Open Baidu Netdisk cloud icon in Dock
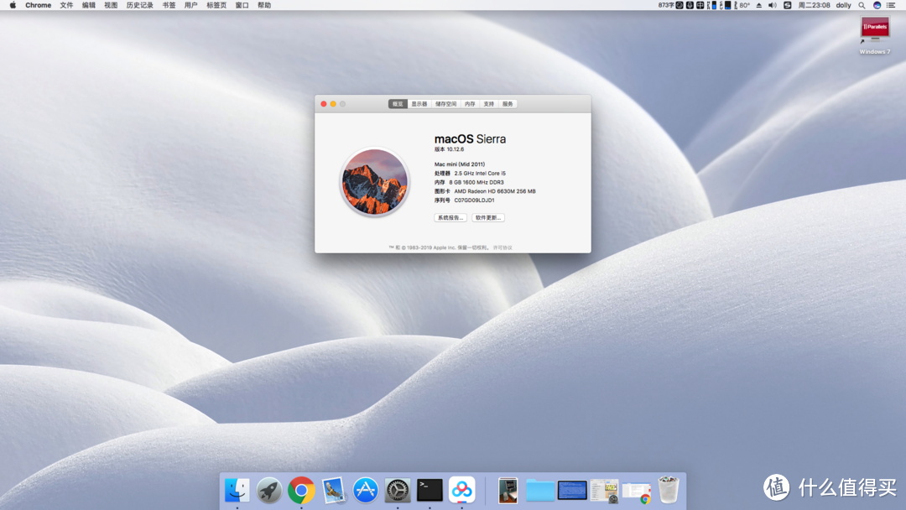Image resolution: width=906 pixels, height=510 pixels. pyautogui.click(x=462, y=491)
